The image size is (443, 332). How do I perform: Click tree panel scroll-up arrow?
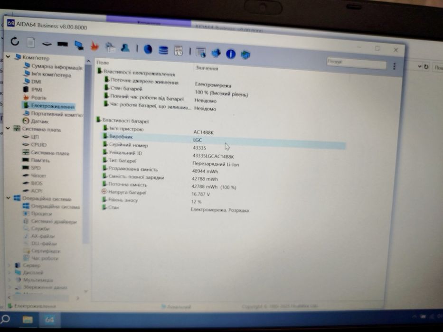tap(88, 61)
